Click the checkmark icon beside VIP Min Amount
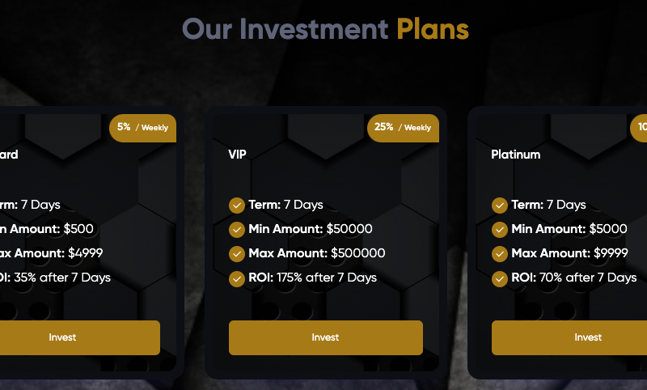This screenshot has width=647, height=390. pos(237,230)
